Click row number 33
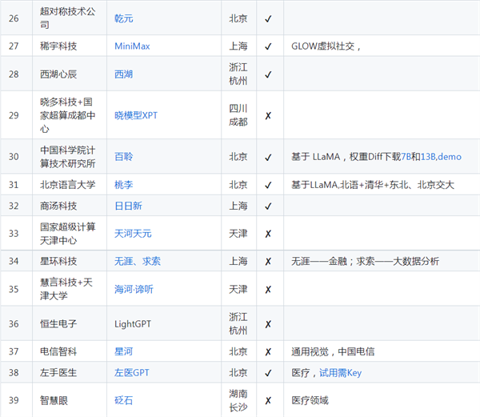Screen dimensions: 480x417 pyautogui.click(x=14, y=234)
